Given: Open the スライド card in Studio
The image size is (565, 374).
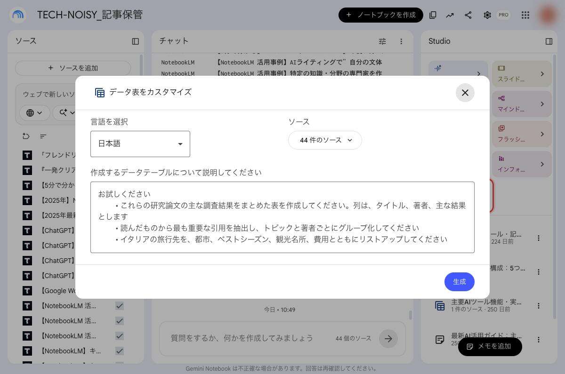Looking at the screenshot, I should tap(521, 74).
